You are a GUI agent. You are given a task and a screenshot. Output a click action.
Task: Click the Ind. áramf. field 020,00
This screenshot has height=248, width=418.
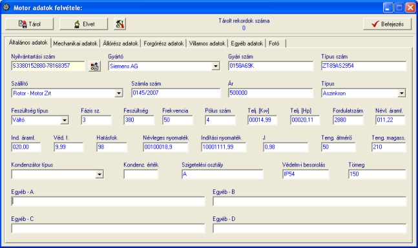click(x=26, y=147)
